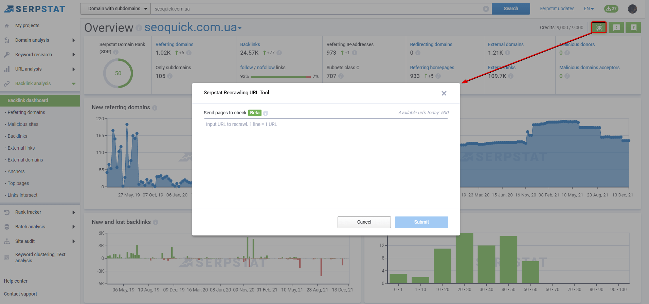Screen dimensions: 649x304
Task: Open the EN language dropdown
Action: (x=589, y=9)
